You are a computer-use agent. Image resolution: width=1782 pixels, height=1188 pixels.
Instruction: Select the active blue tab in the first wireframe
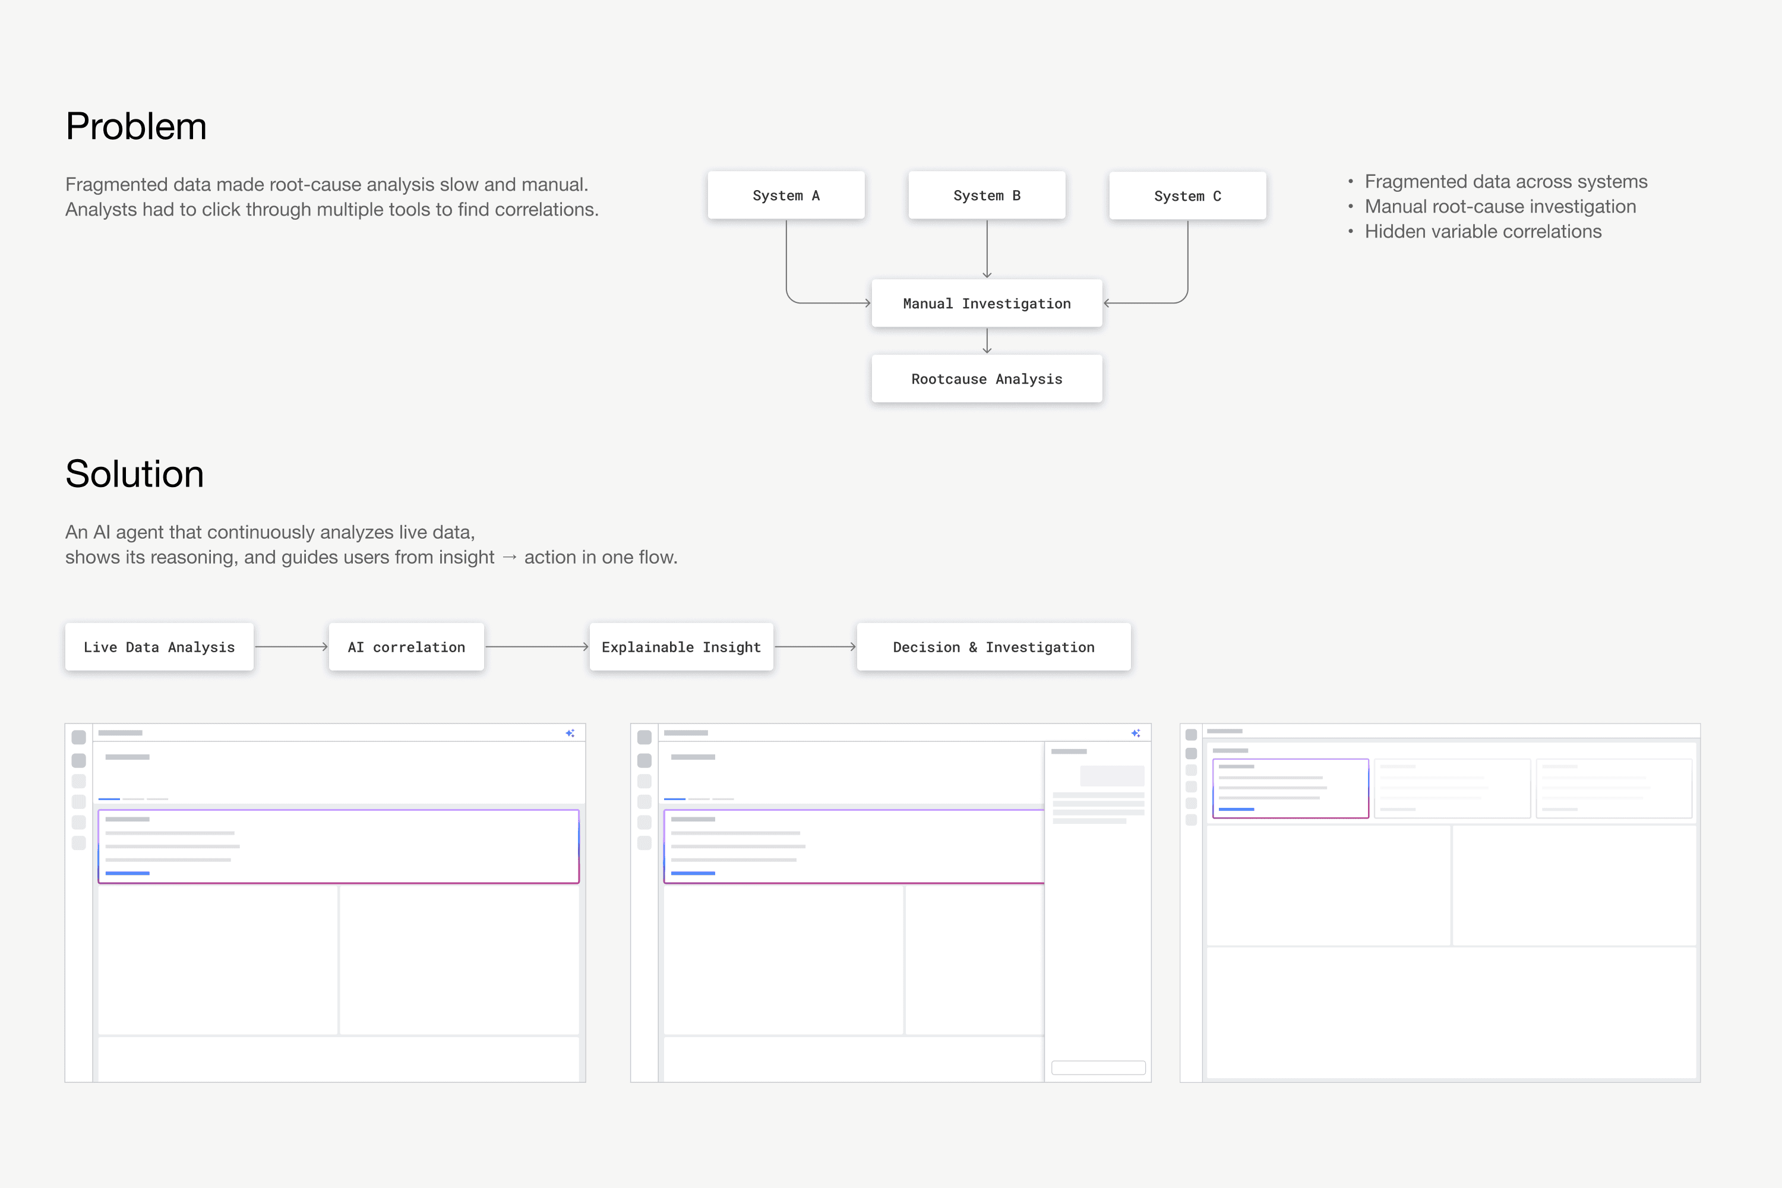pos(109,798)
